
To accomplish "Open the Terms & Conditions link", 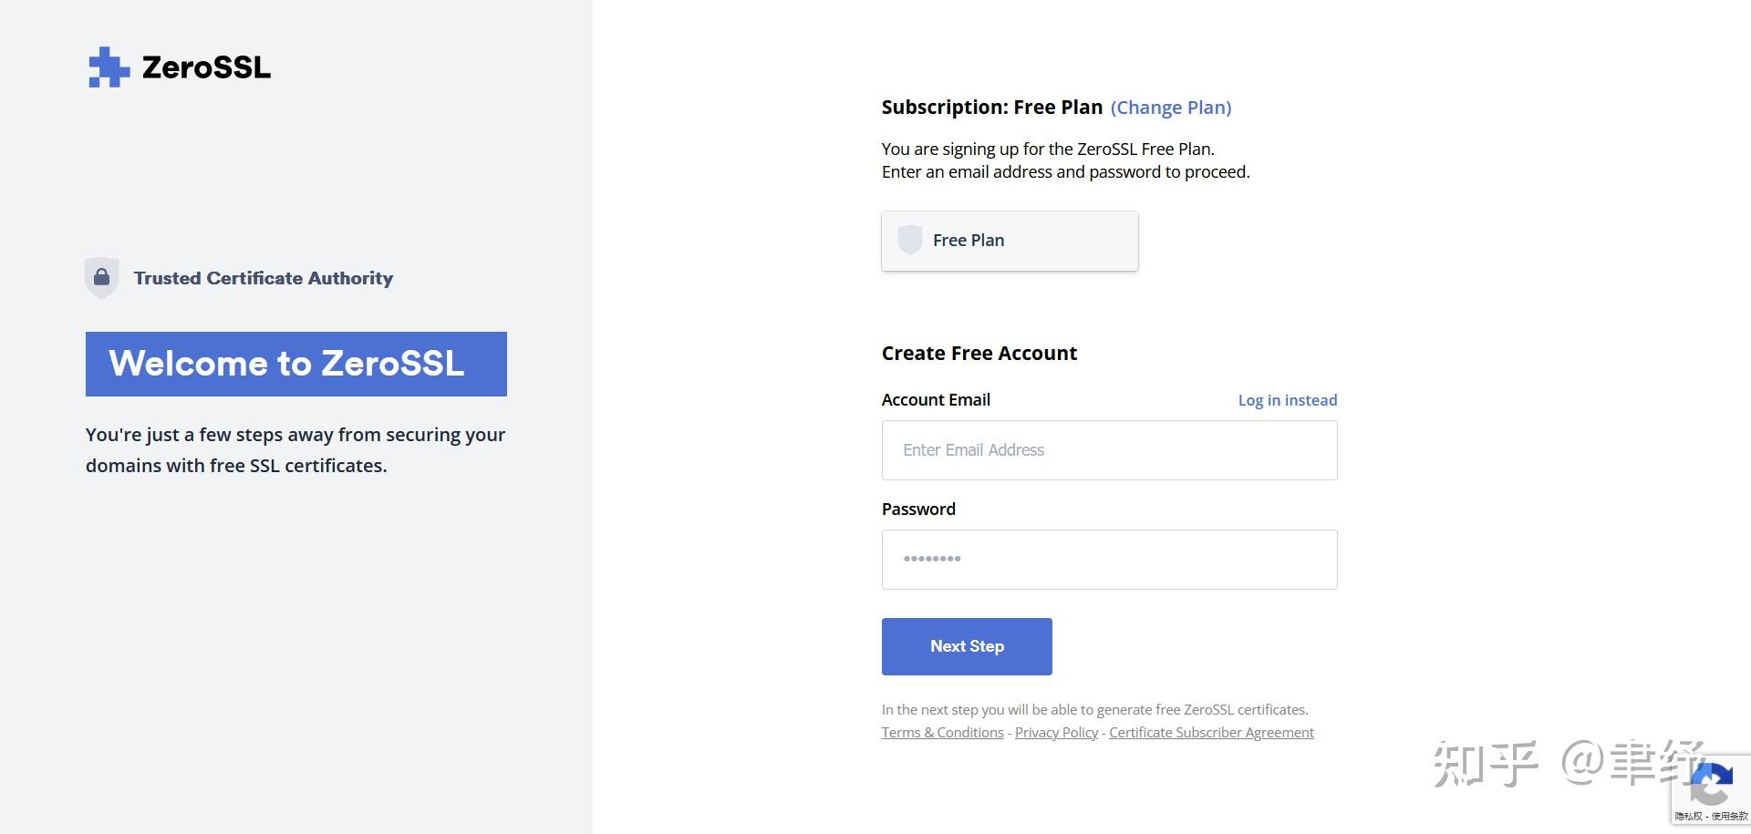I will click(942, 733).
